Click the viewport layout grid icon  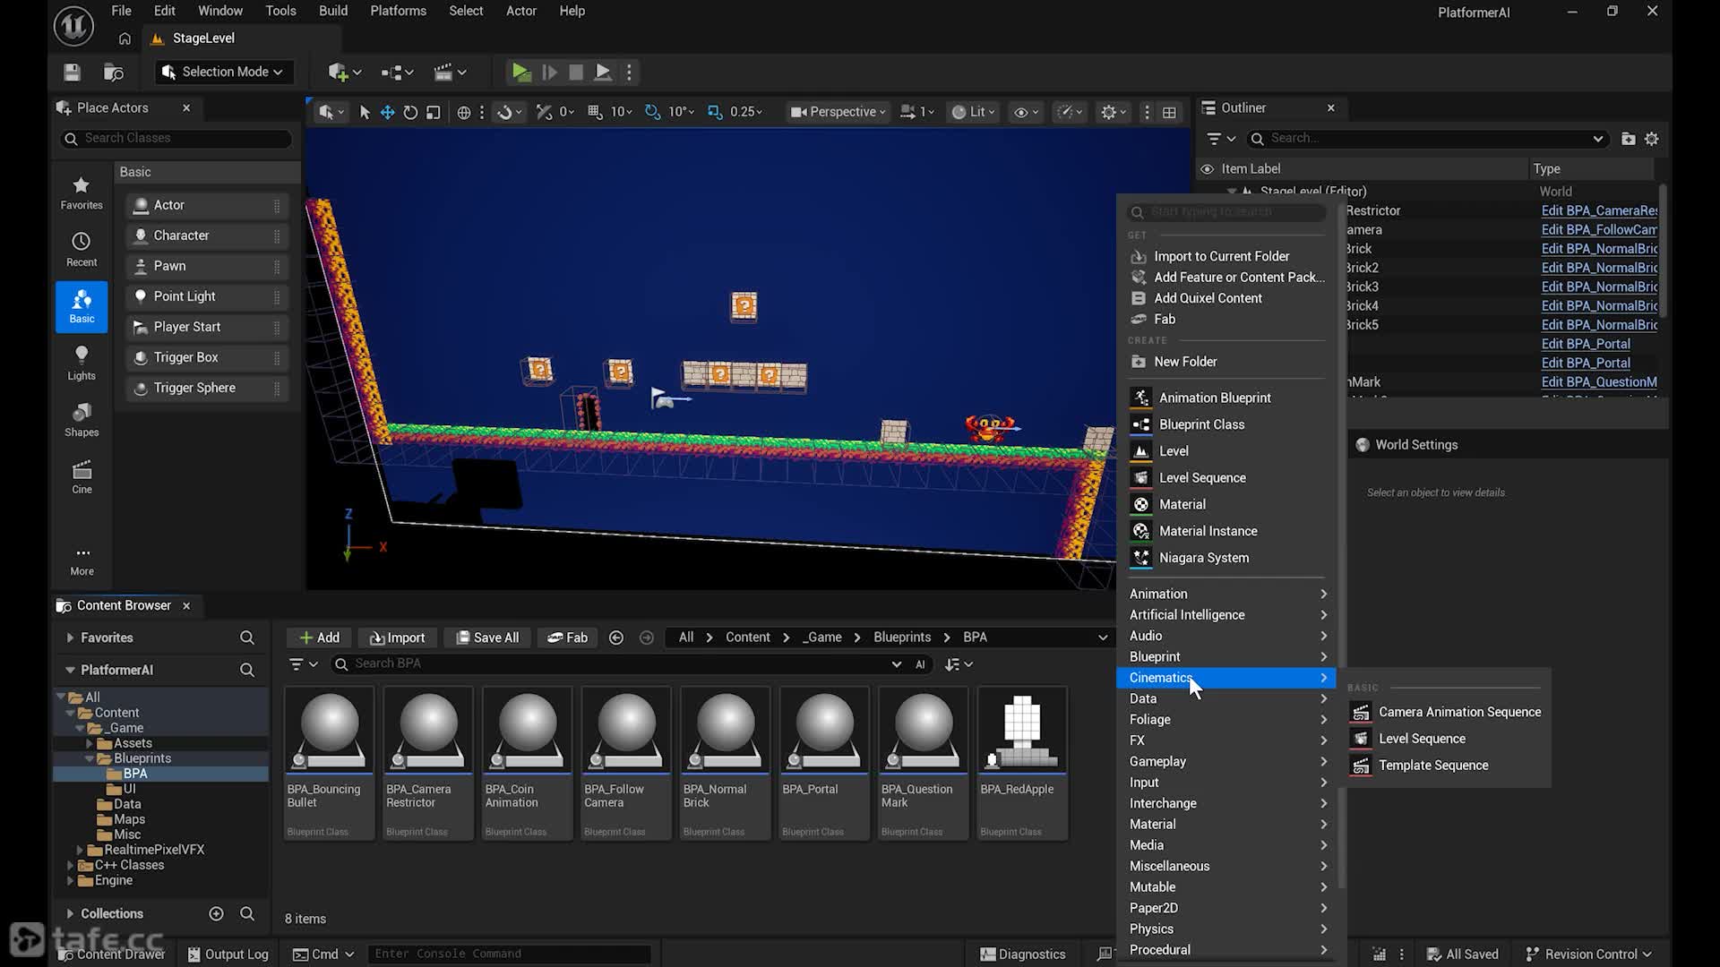tap(1169, 112)
